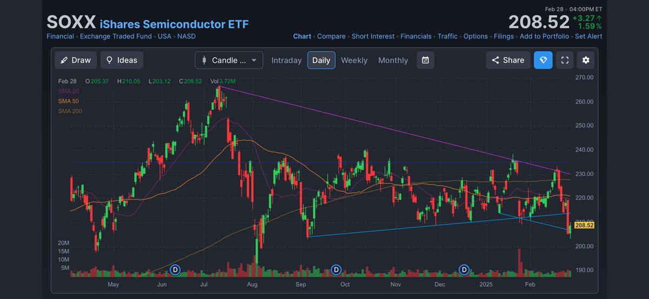The height and width of the screenshot is (299, 649).
Task: Open the Filings link
Action: click(x=504, y=36)
